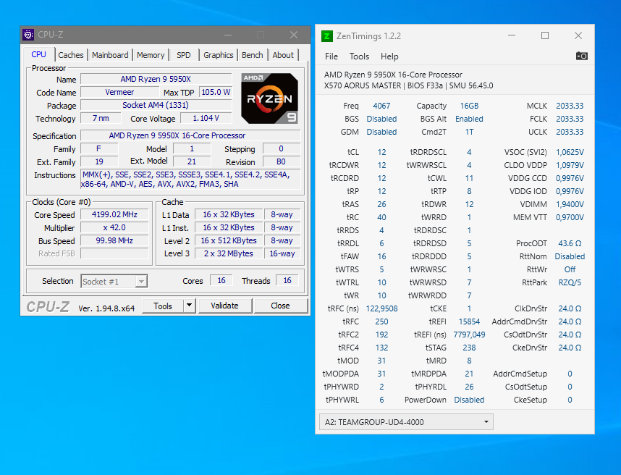Click the Cores count value 16
Image resolution: width=621 pixels, height=475 pixels.
pos(221,280)
